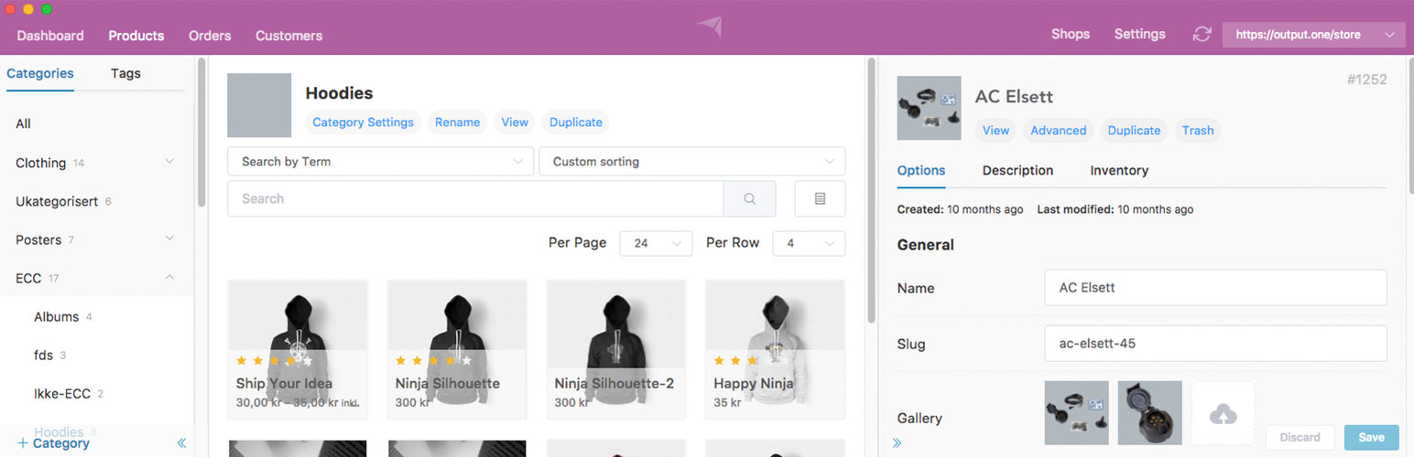Viewport: 1414px width, 457px height.
Task: Switch to the Categories tab
Action: coord(40,74)
